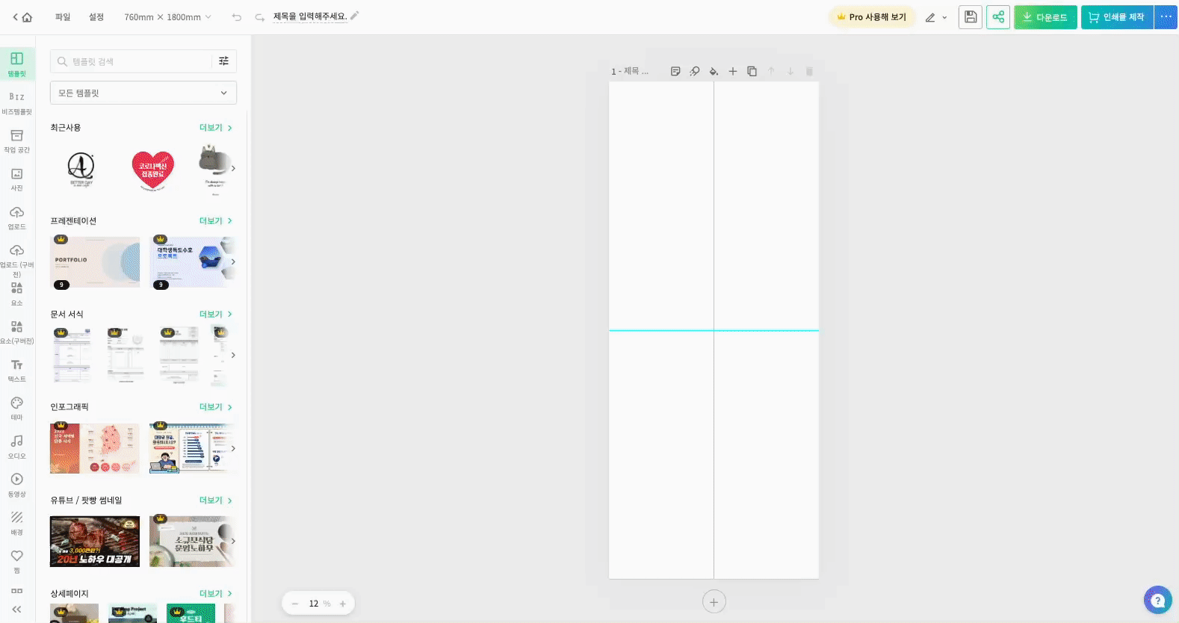
Task: Click the page background fill bucket icon
Action: coord(714,72)
